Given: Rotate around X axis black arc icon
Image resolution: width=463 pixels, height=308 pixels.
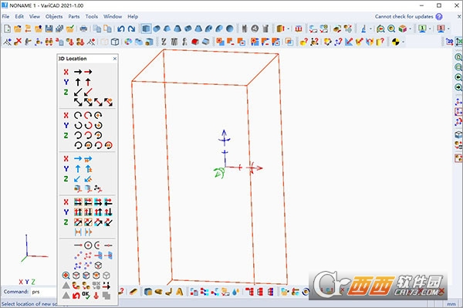Looking at the screenshot, I should pos(78,115).
